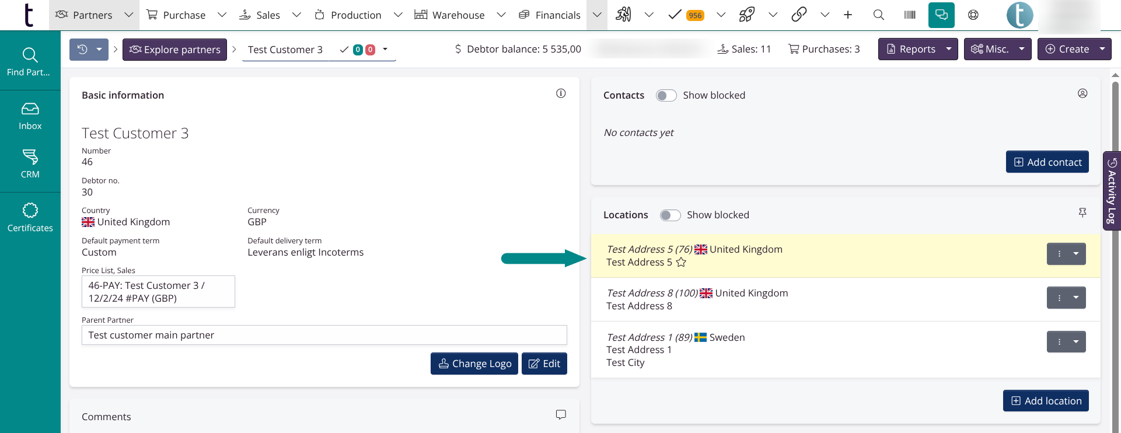Open Certificates from the sidebar
The image size is (1121, 433).
pyautogui.click(x=30, y=218)
